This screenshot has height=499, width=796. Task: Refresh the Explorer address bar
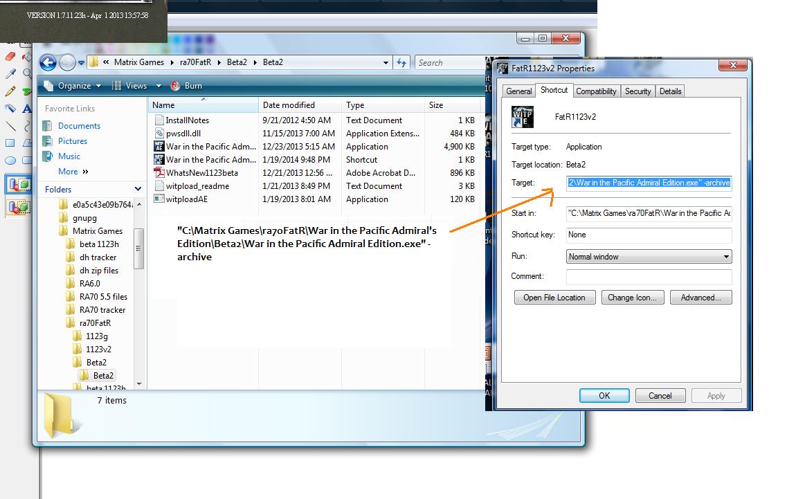point(401,62)
